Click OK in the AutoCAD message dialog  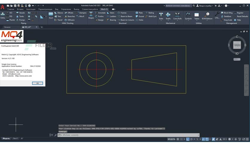pos(37,83)
